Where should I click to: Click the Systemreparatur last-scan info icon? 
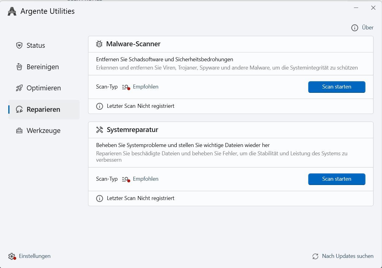click(100, 198)
